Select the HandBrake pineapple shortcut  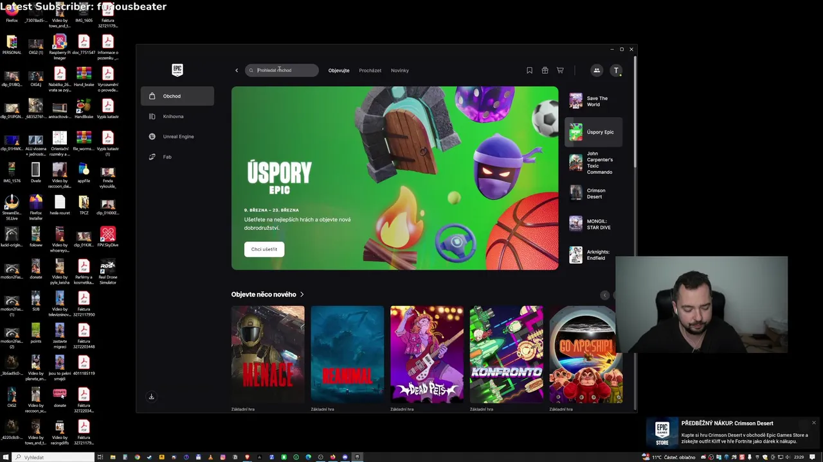(84, 109)
